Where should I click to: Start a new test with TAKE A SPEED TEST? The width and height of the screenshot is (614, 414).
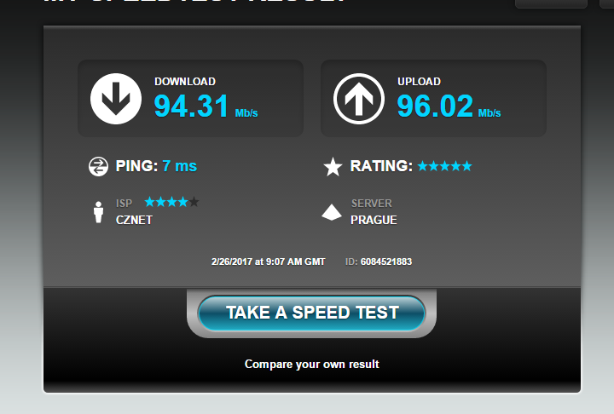pos(312,313)
